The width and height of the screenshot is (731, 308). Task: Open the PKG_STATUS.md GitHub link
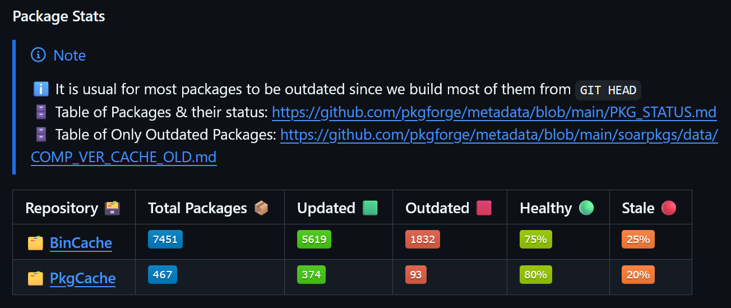pos(494,112)
